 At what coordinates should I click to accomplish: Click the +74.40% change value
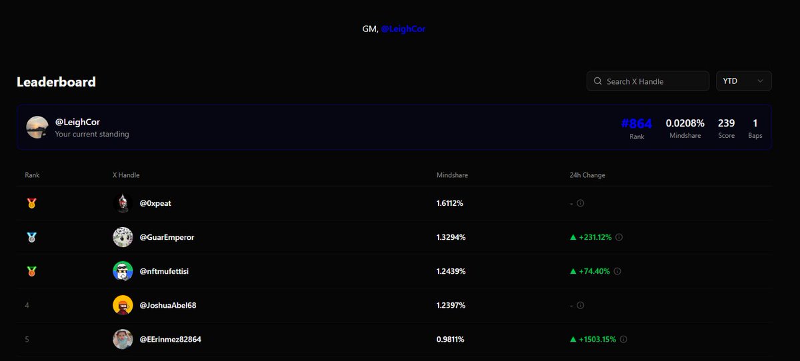coord(594,271)
